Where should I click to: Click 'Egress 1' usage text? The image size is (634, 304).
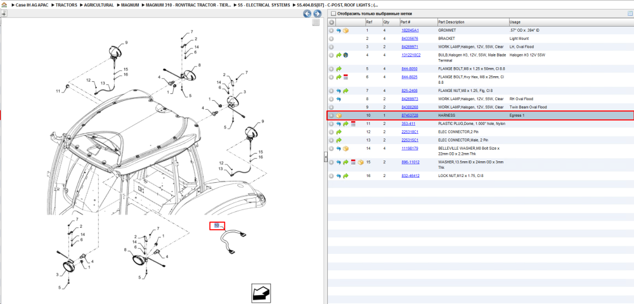(x=517, y=116)
